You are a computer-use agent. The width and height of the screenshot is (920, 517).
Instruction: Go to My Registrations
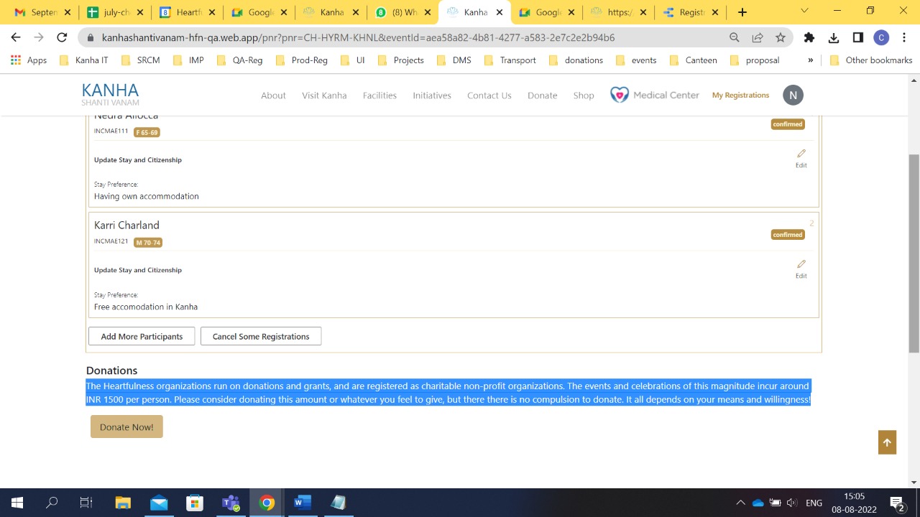click(x=740, y=95)
